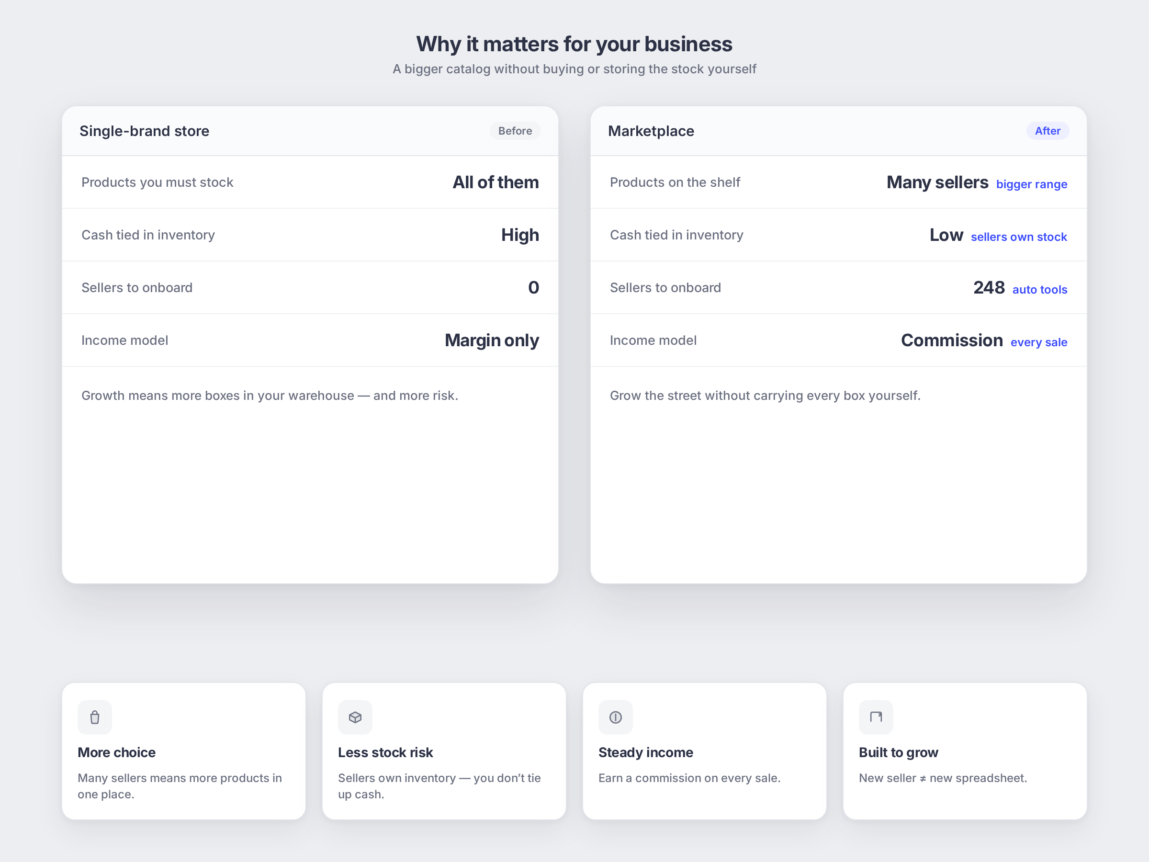Click 'Sellers to onboard' label in Marketplace card
1149x862 pixels.
(665, 288)
